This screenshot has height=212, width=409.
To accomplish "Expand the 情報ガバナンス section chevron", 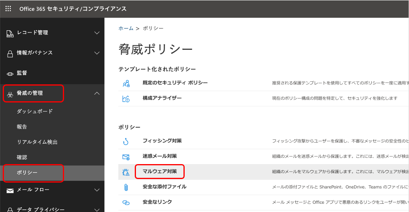I will [97, 53].
